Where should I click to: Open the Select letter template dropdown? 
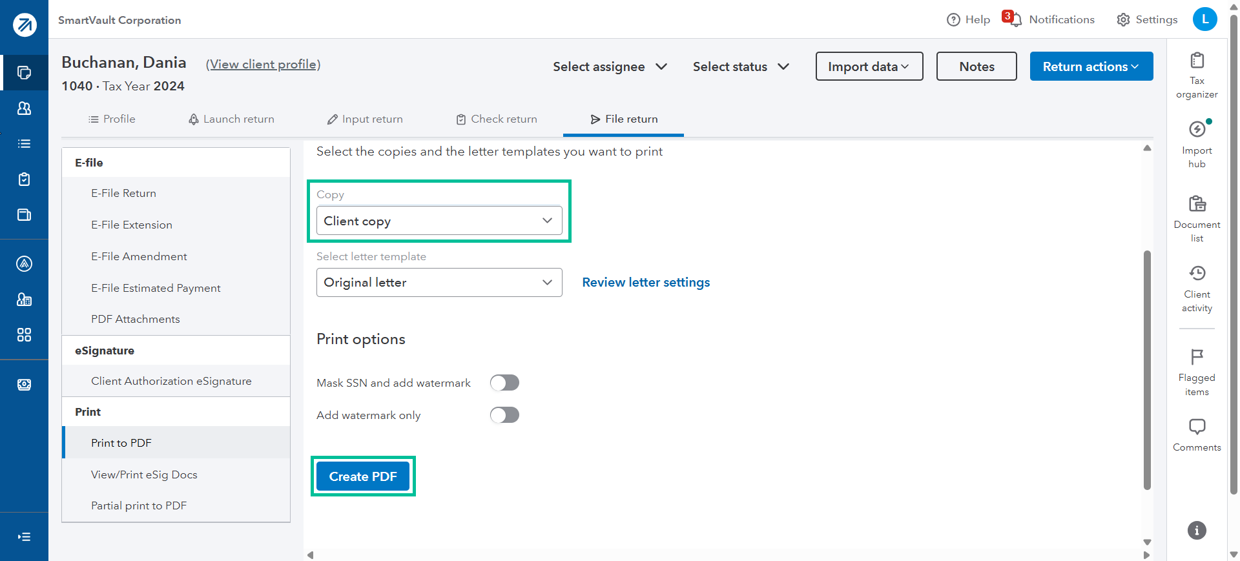(439, 283)
